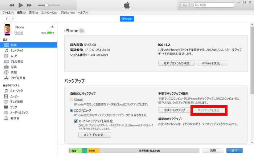Open the ファイル menu

pyautogui.click(x=8, y=13)
